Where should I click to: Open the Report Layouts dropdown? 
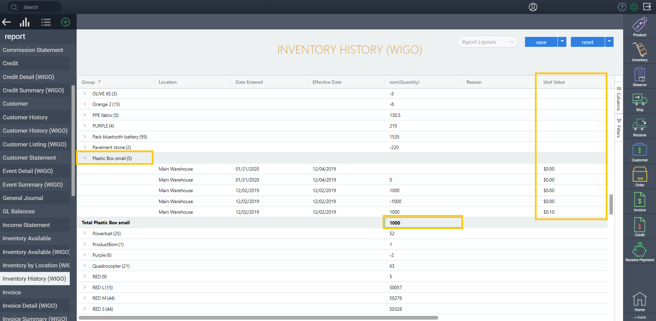tap(487, 42)
